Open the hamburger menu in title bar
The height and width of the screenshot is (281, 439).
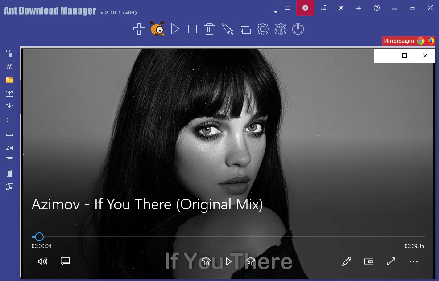pos(287,8)
